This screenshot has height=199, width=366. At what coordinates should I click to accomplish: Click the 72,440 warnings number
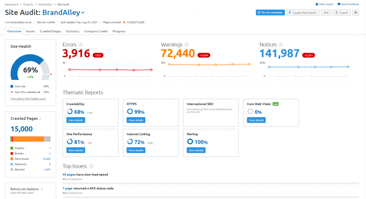178,53
